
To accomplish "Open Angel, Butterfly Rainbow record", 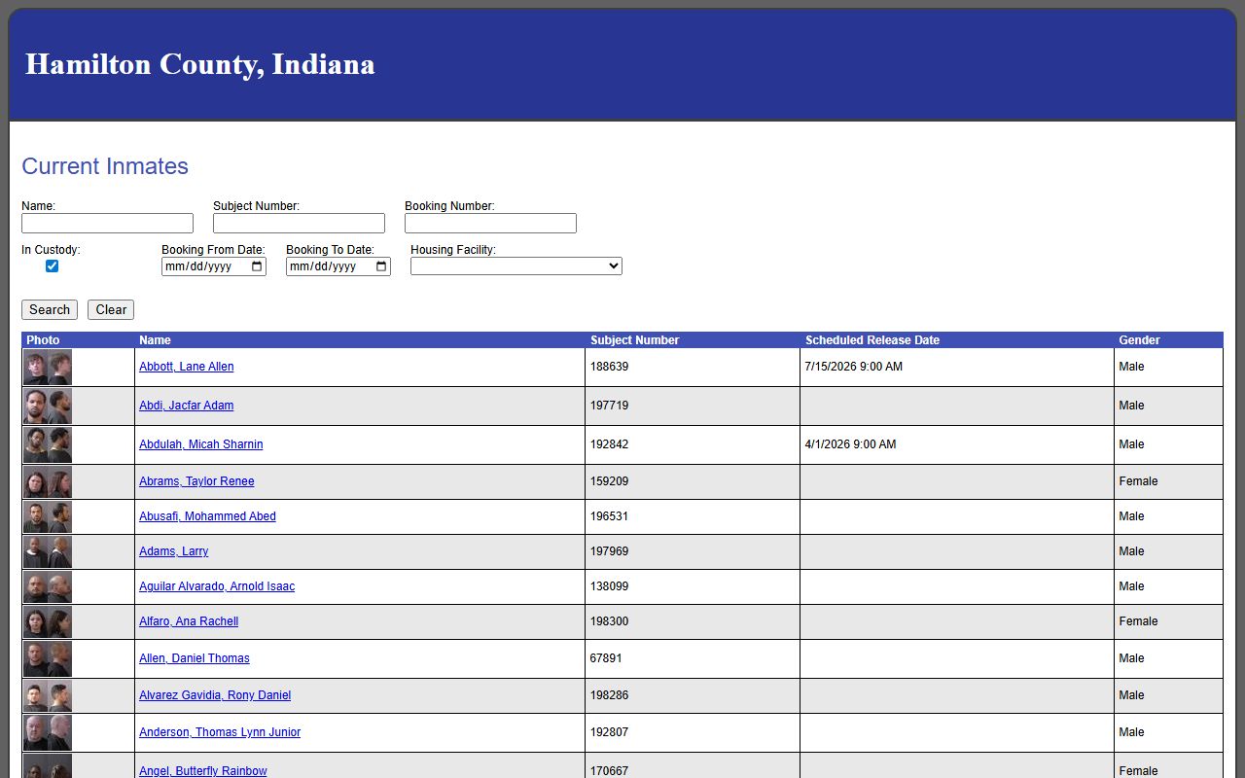I will click(x=203, y=771).
